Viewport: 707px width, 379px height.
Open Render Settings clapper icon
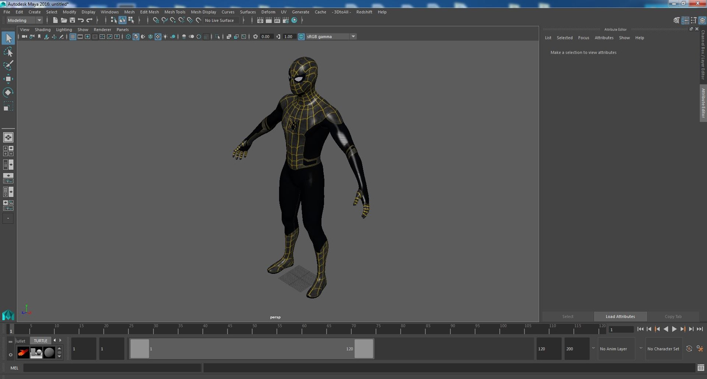click(286, 20)
